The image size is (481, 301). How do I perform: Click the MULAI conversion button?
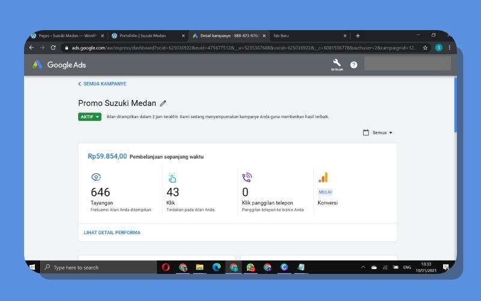pos(325,192)
